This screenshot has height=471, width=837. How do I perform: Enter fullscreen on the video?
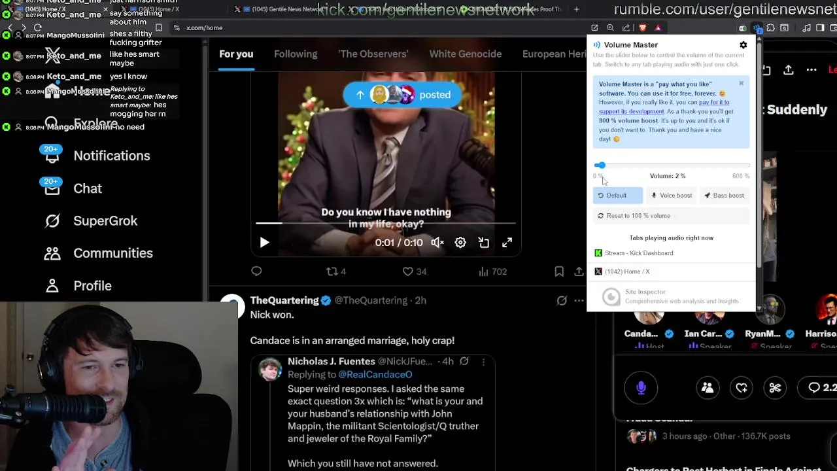(x=507, y=243)
